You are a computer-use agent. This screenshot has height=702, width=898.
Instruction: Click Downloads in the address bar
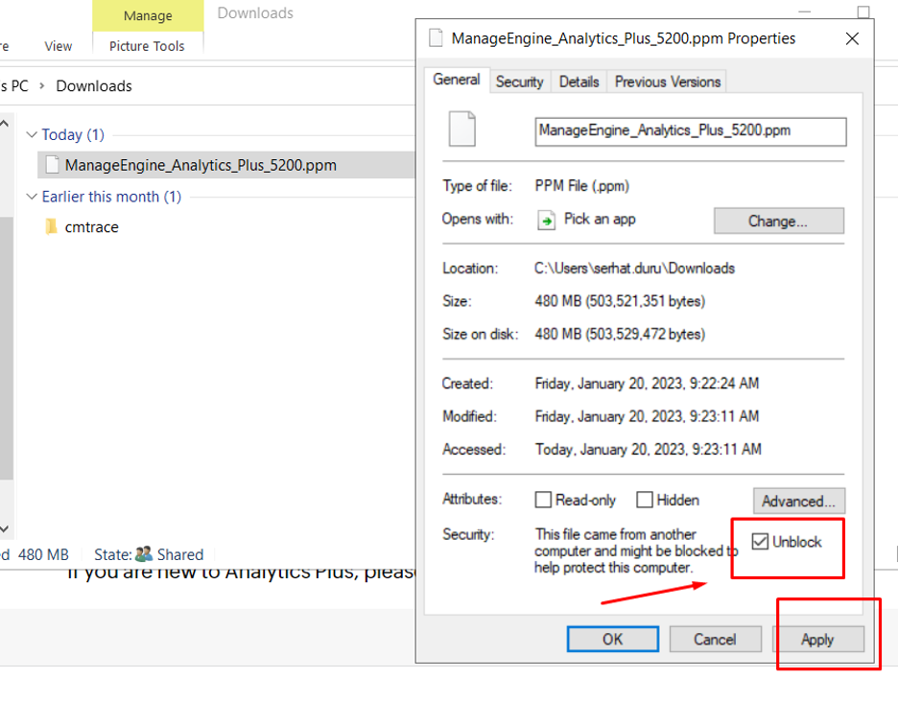tap(94, 86)
